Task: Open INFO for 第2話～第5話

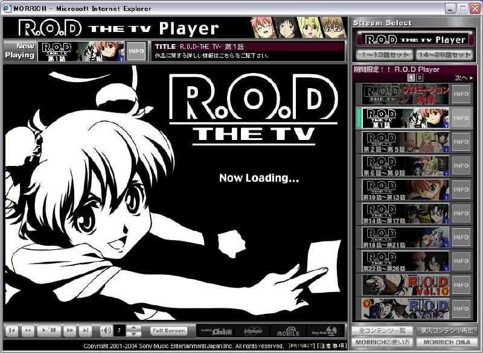Action: (461, 142)
